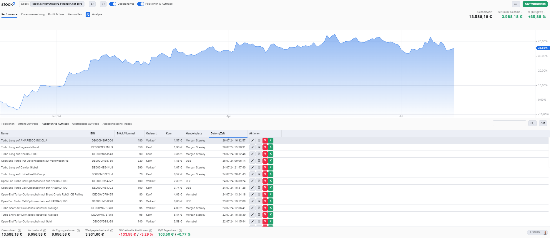Edit the AMARESCO order with pencil icon
Image resolution: width=550 pixels, height=238 pixels.
[252, 141]
